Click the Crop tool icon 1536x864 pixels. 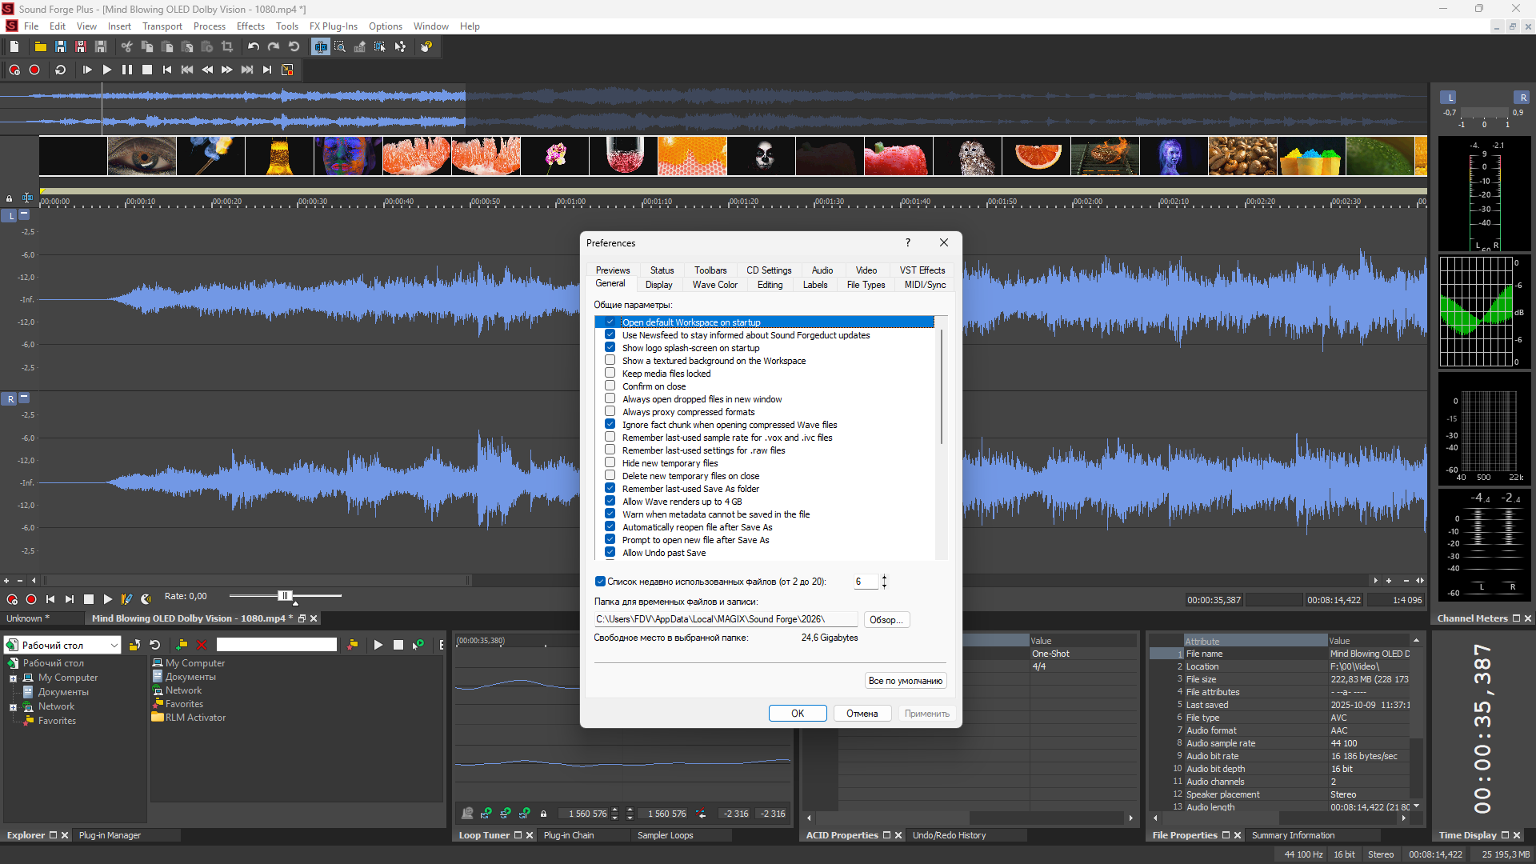coord(227,46)
